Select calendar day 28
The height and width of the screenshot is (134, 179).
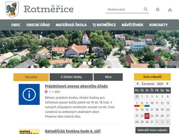tap(137, 122)
